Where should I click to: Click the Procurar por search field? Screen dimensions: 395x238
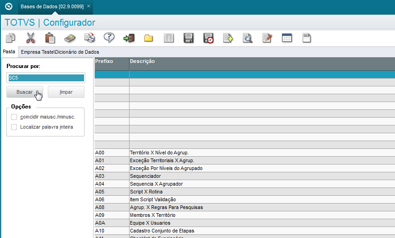coord(46,78)
